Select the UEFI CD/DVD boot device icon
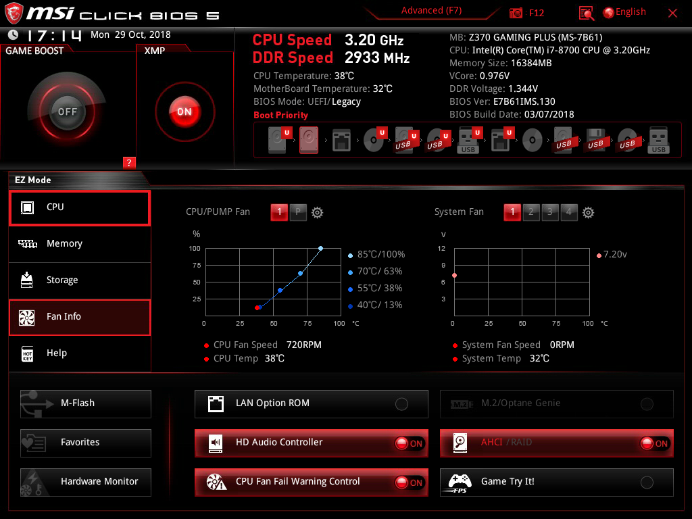The width and height of the screenshot is (692, 519). 376,140
